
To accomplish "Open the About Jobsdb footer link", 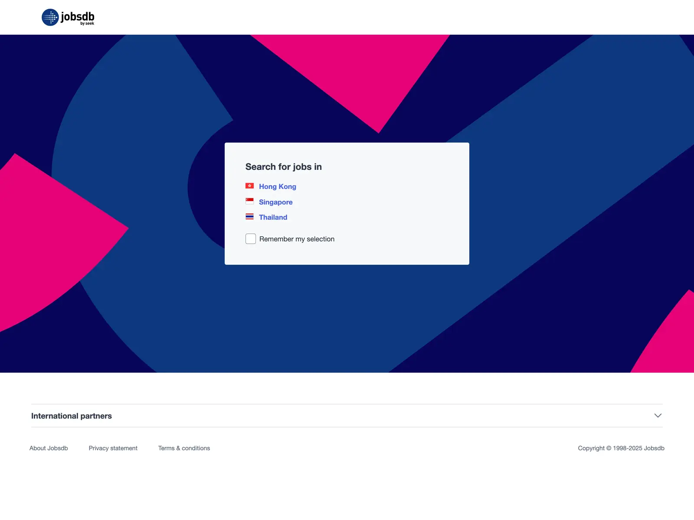I will click(x=49, y=448).
